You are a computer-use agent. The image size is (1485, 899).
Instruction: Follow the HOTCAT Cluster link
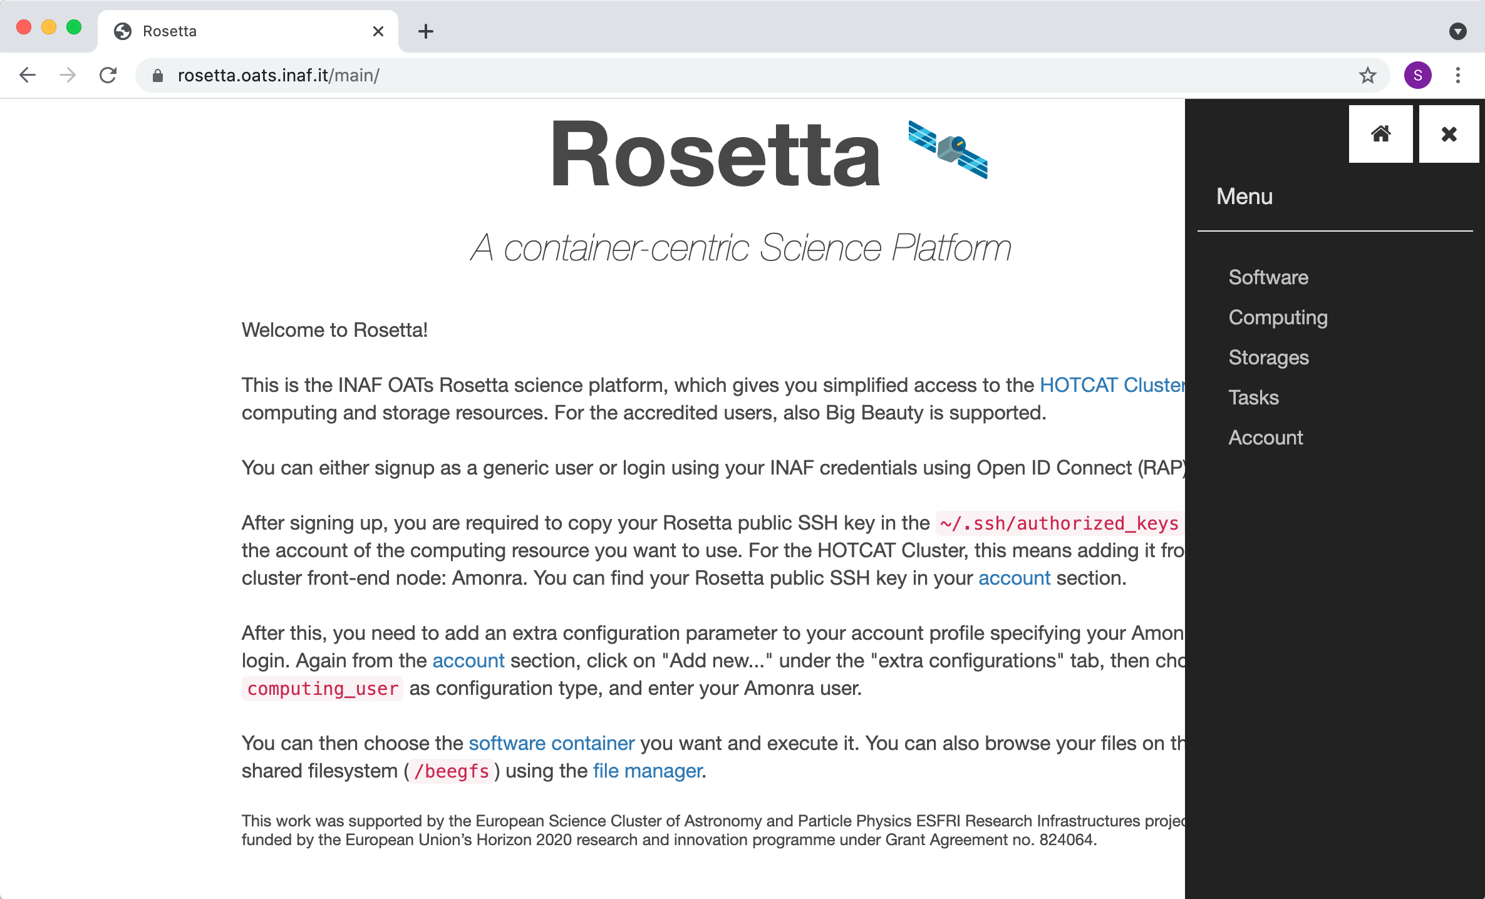point(1112,385)
